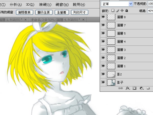Click the lock image pixels brush icon
This screenshot has width=153, height=115.
[x=118, y=10]
